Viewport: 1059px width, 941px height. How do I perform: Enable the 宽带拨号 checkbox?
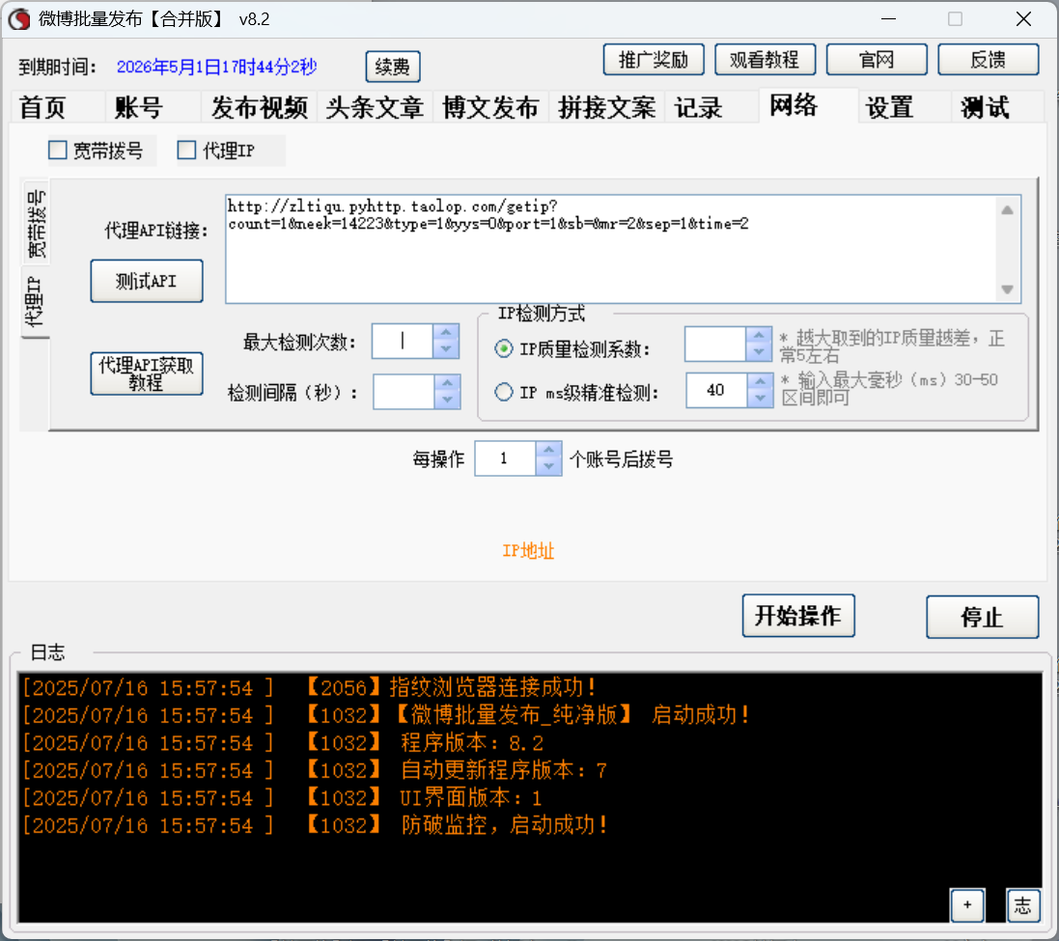[x=58, y=150]
